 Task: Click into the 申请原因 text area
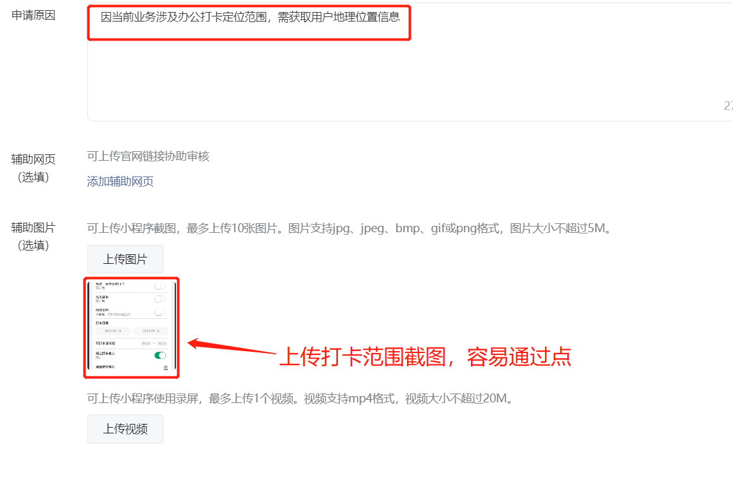pos(410,63)
